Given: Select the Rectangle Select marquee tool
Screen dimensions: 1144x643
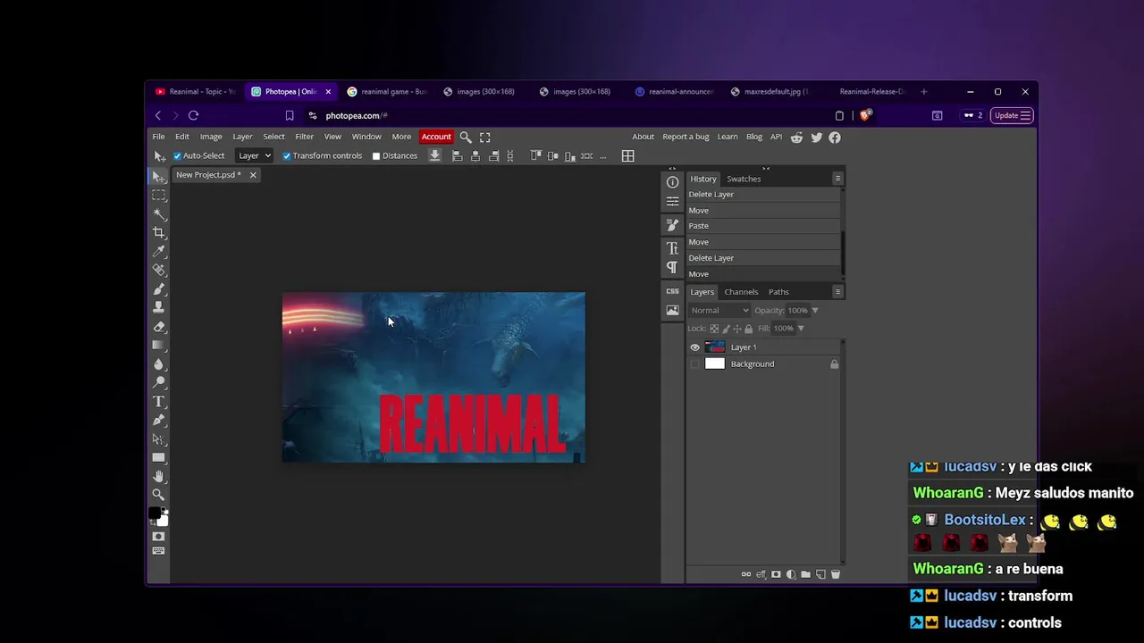Looking at the screenshot, I should (x=158, y=195).
